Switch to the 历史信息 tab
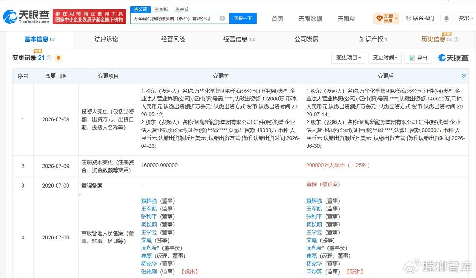Viewport: 476px width, 278px height. (437, 39)
